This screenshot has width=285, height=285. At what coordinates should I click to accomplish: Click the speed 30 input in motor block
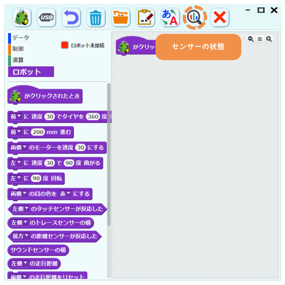(81, 147)
